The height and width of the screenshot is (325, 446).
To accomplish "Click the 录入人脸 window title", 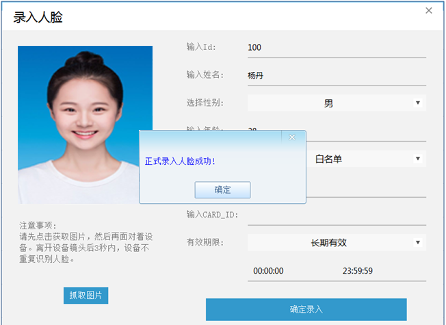I will click(38, 18).
